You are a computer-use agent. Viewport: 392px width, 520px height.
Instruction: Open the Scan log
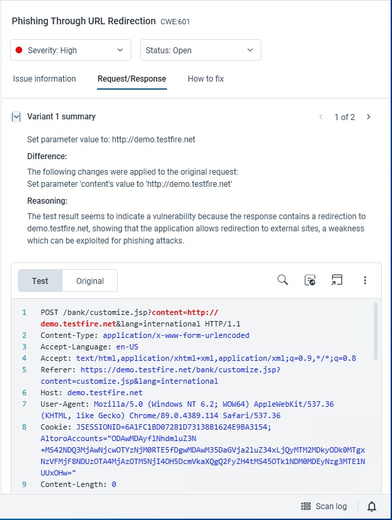324,507
